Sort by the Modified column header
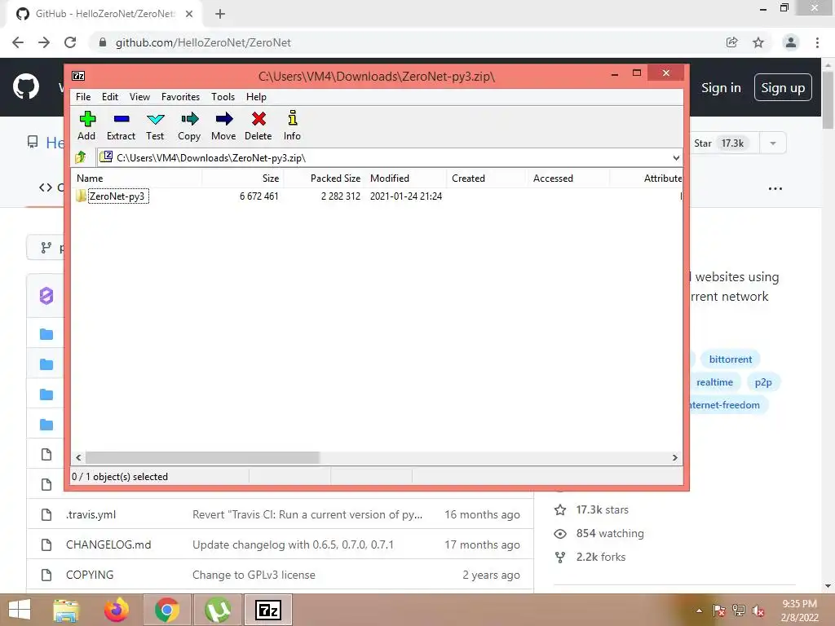 click(x=406, y=179)
